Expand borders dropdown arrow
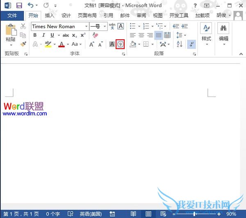The width and height of the screenshot is (246, 218). [x=153, y=45]
